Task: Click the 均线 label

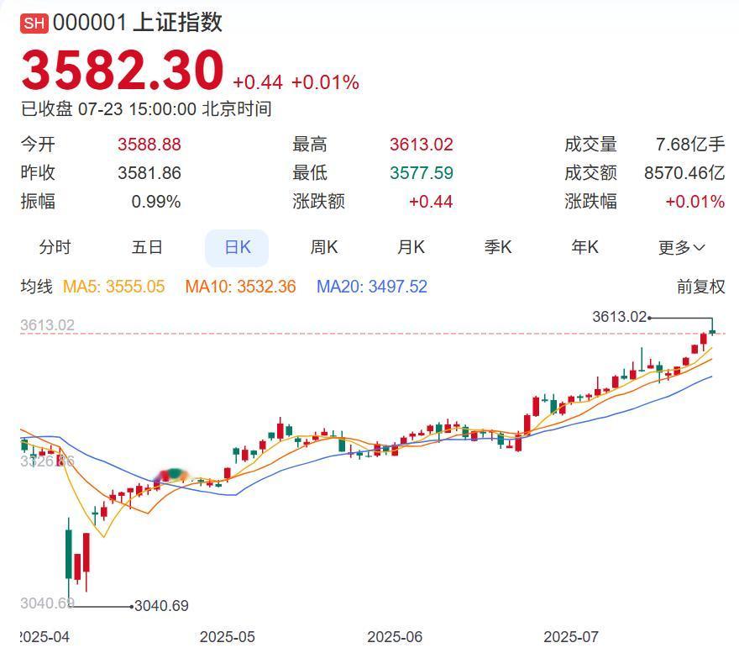Action: pyautogui.click(x=36, y=287)
